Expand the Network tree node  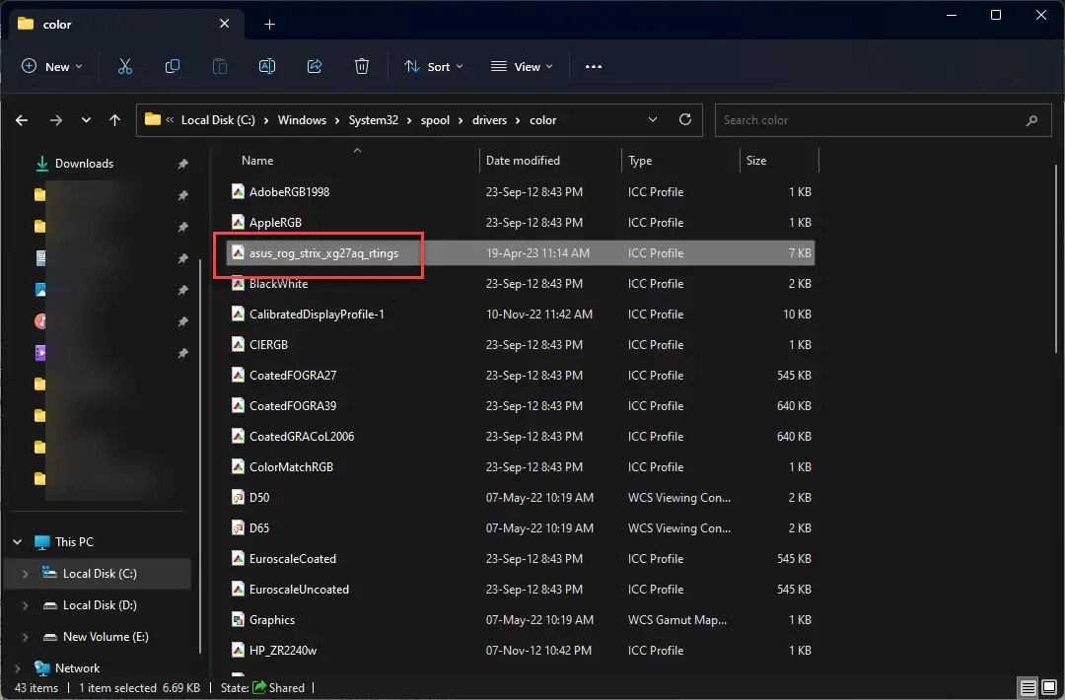17,668
